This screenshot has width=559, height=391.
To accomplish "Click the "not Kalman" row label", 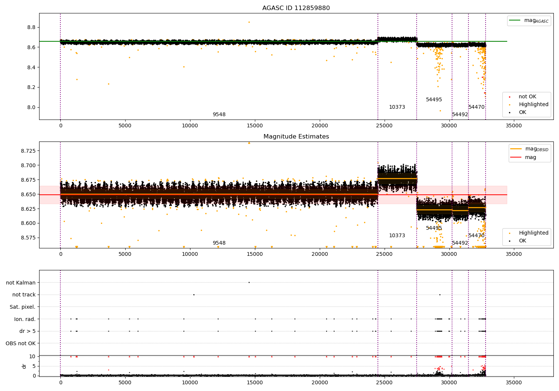I will (x=21, y=283).
